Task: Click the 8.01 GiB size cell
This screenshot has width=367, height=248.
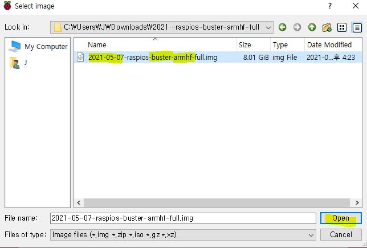Action: point(256,58)
